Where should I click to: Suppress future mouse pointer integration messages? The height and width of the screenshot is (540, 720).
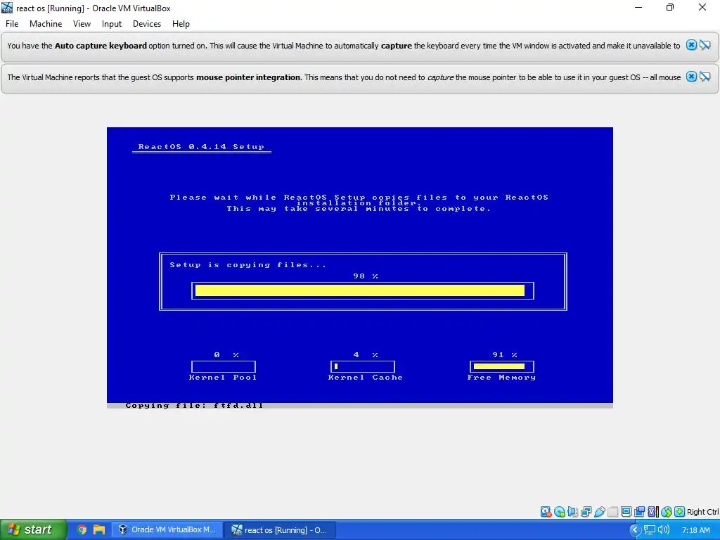pos(705,77)
